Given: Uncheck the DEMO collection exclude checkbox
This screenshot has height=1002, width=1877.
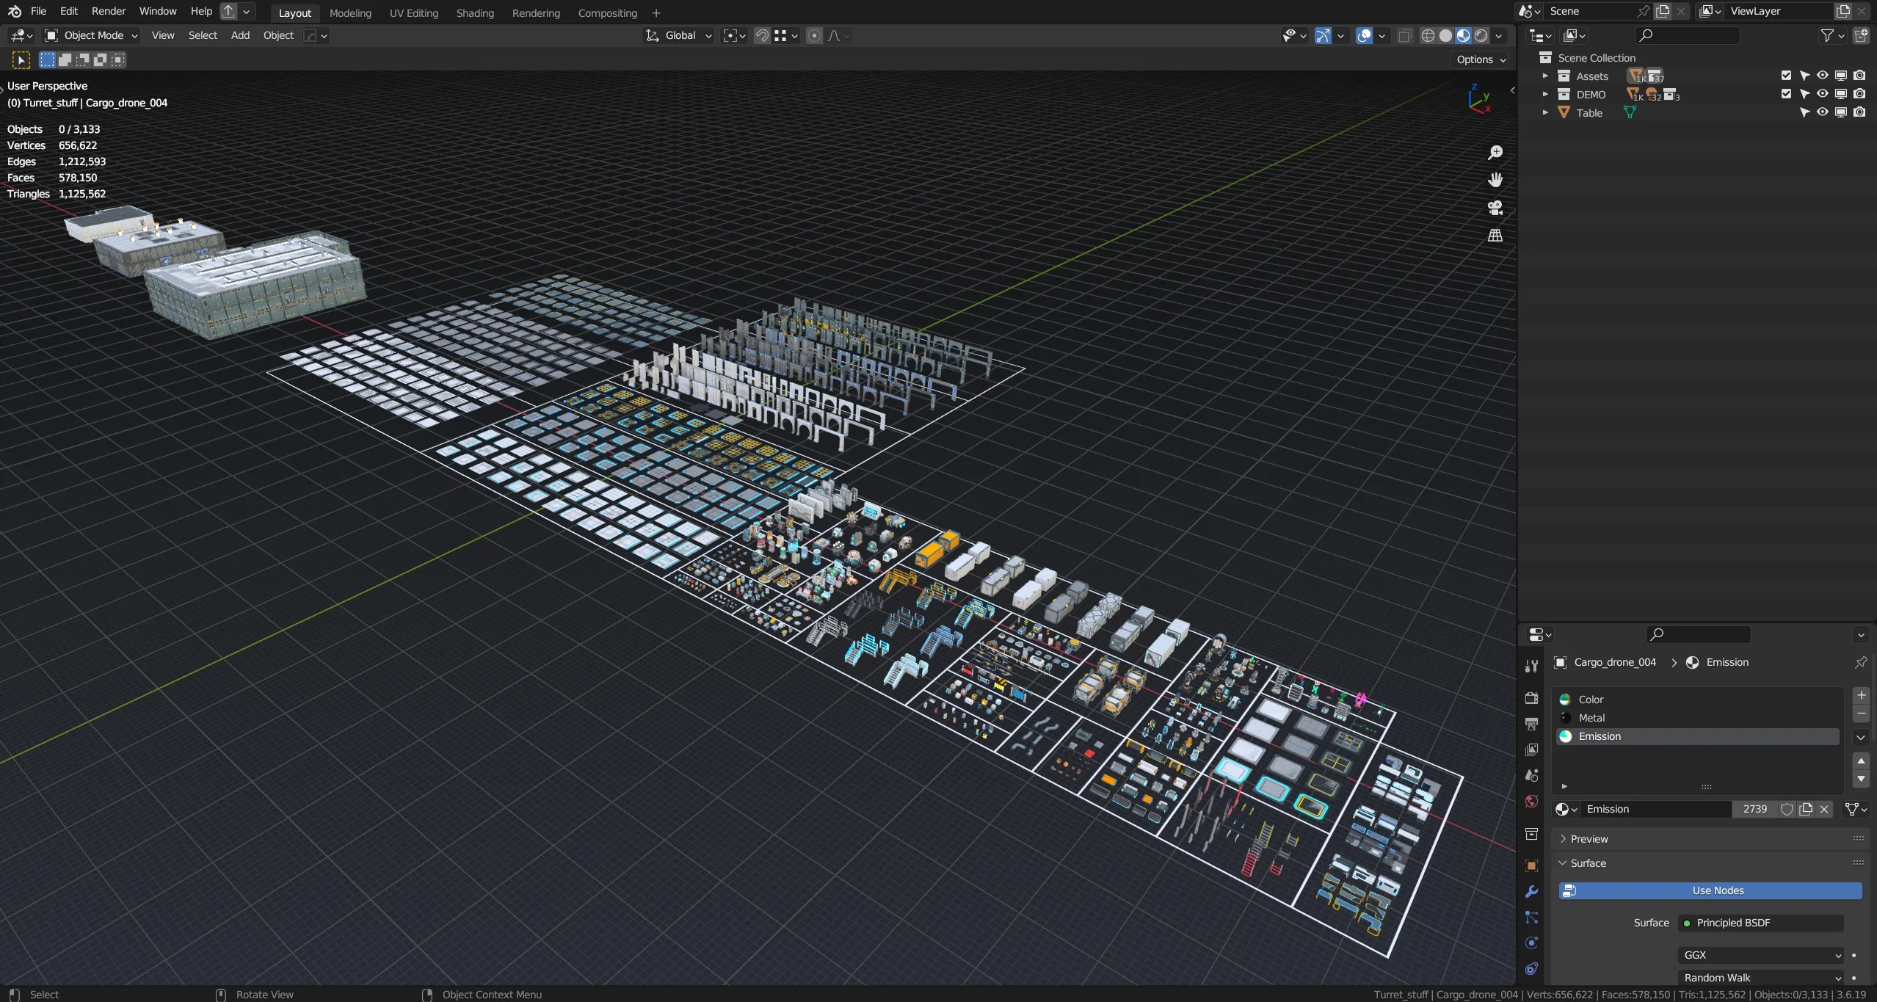Looking at the screenshot, I should pyautogui.click(x=1786, y=94).
